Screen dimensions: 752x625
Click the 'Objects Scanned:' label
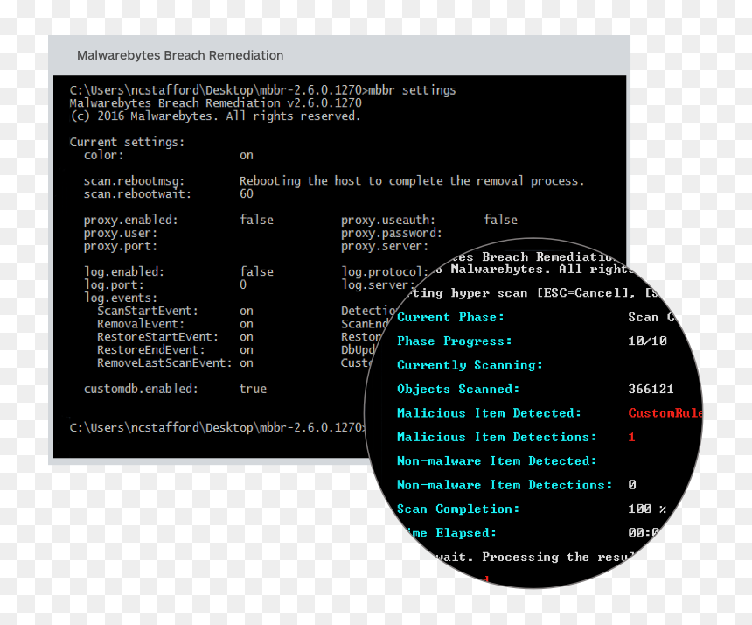[x=458, y=390]
